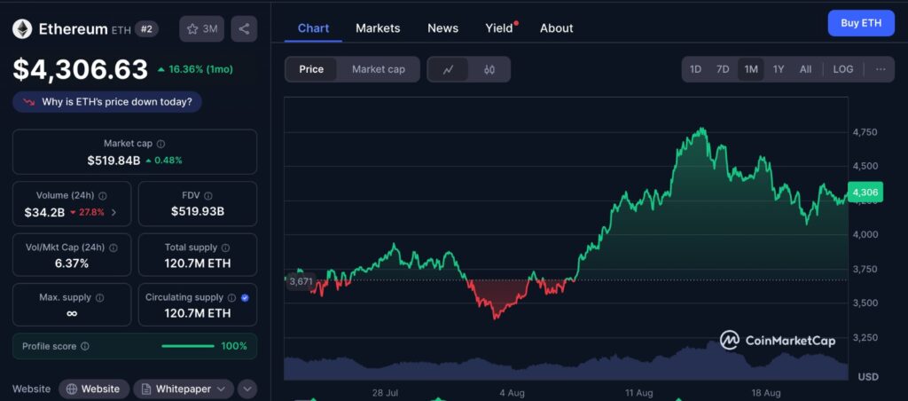Open the chart three-dots more options
This screenshot has height=401, width=908.
click(881, 69)
